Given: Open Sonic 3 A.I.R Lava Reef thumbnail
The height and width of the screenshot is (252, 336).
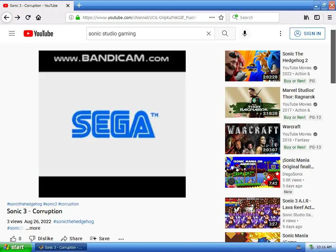Looking at the screenshot, I should [252, 213].
